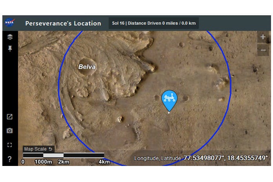Select the blue rover location pin
The width and height of the screenshot is (273, 182).
point(169,101)
